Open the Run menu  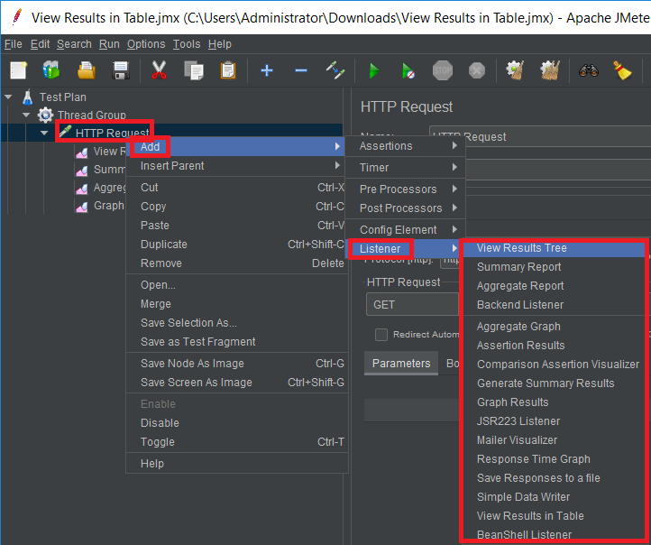coord(109,44)
